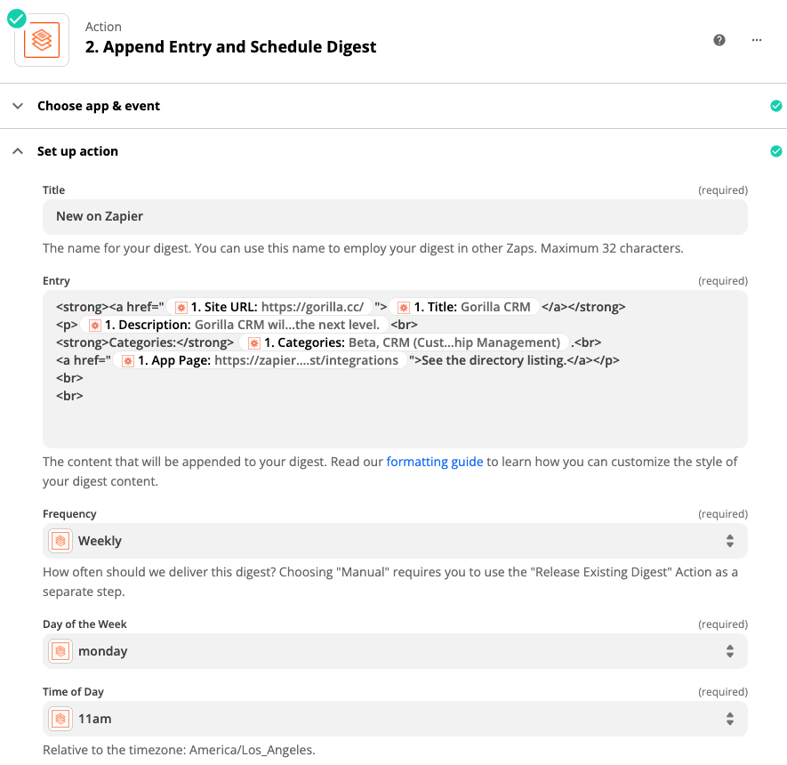
Task: Click the stepper arrows on monday field
Action: 730,651
